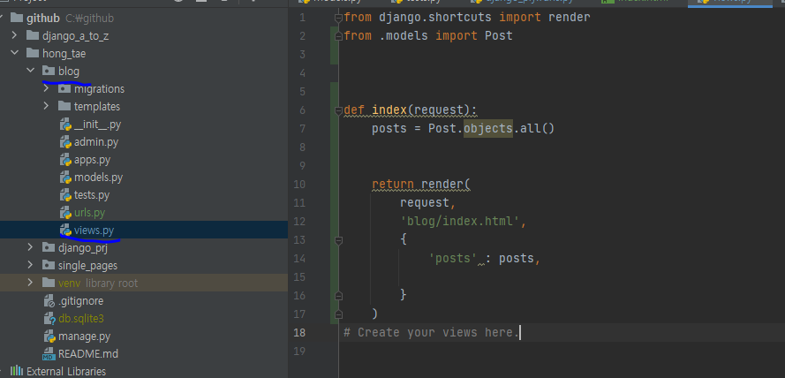The width and height of the screenshot is (785, 378).
Task: Click the 'return' keyword on line 10
Action: [x=392, y=185]
